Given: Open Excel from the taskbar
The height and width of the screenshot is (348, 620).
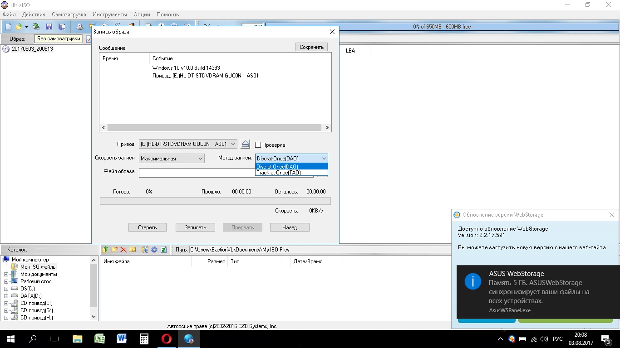Looking at the screenshot, I should pos(100,338).
